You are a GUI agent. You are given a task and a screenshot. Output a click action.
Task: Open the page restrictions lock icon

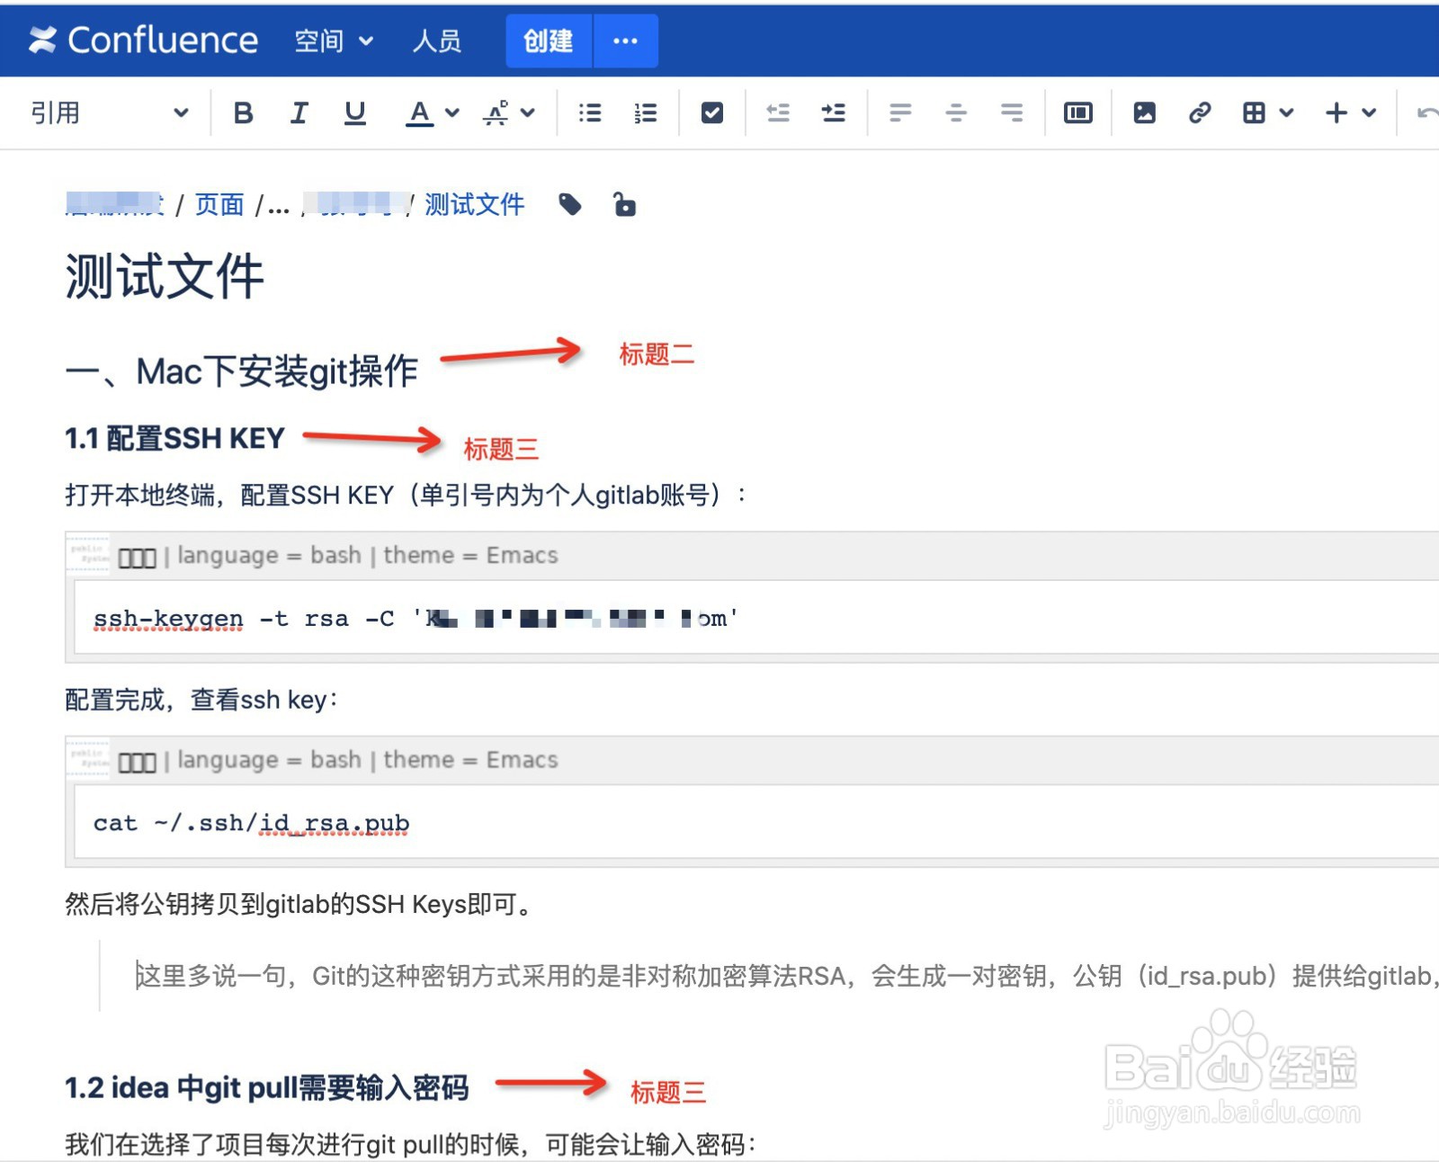pos(624,204)
